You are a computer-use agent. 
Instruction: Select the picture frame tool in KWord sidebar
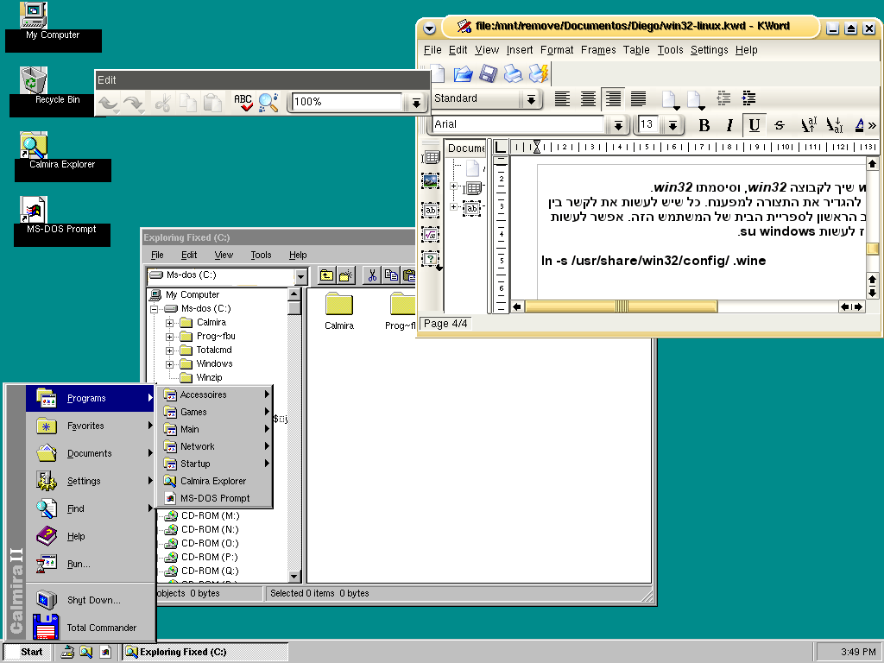click(430, 181)
